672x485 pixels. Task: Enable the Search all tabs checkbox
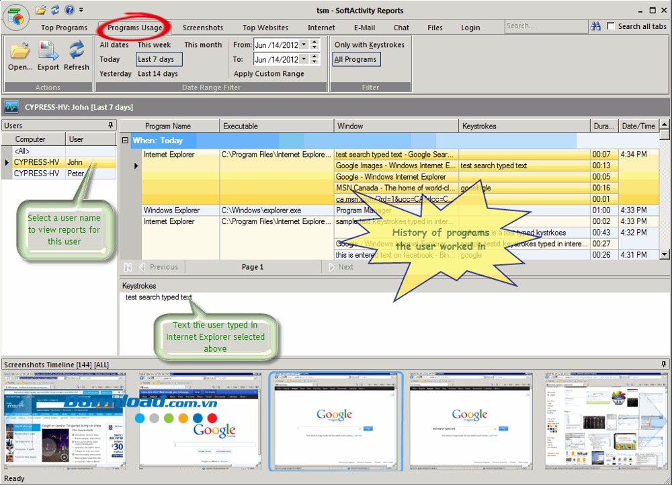(x=611, y=26)
